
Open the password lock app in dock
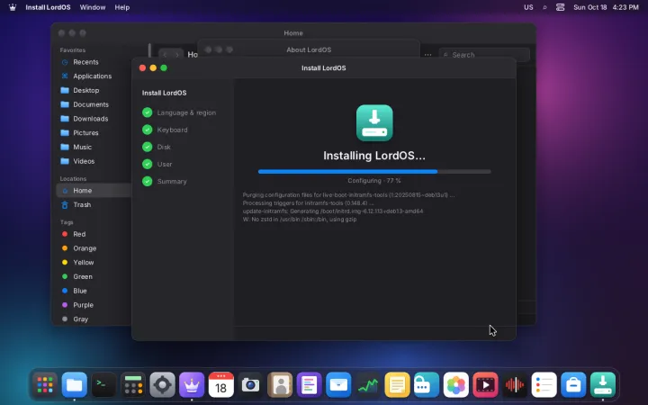(x=427, y=385)
